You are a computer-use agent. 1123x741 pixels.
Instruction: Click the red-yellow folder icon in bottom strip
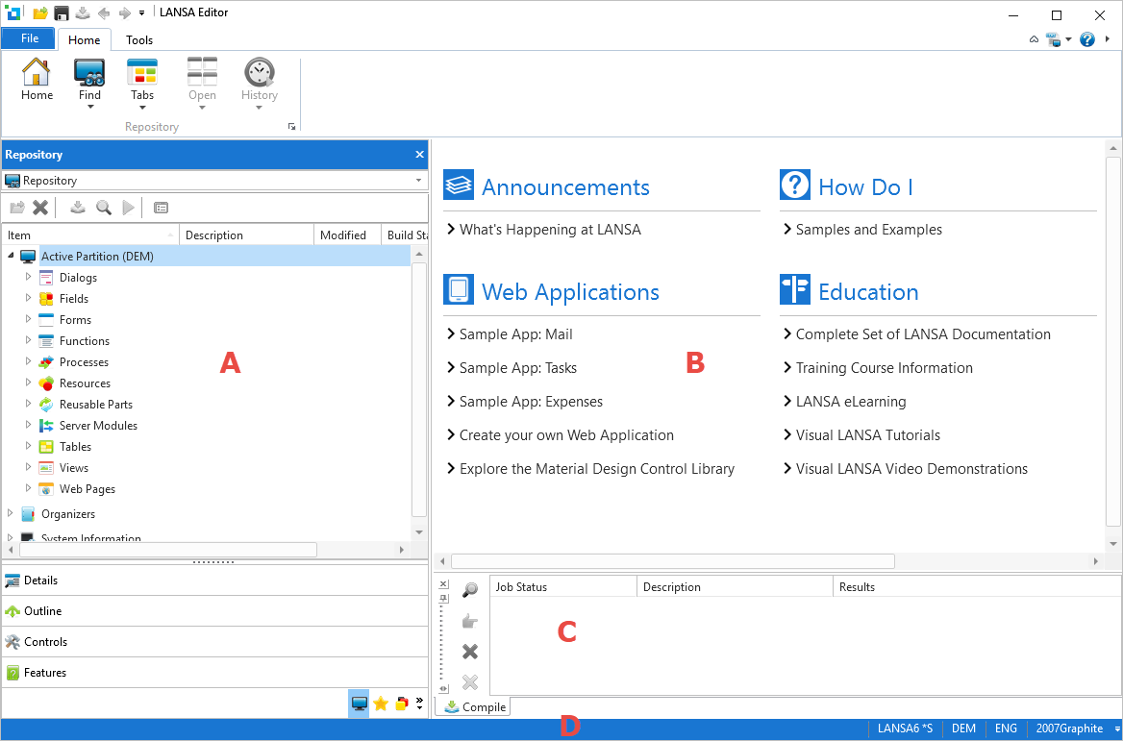coord(402,704)
